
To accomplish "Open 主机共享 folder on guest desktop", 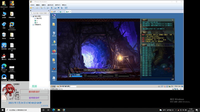I will 54,43.
